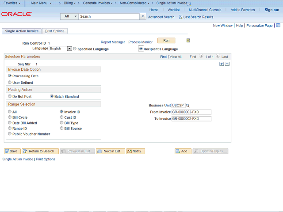Choose User Defined invoice date option
This screenshot has width=283, height=212.
(x=10, y=83)
